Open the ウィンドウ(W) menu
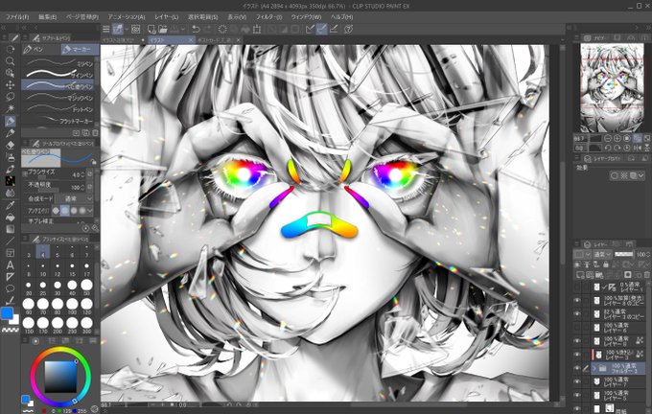Viewport: 652px width, 414px height. (x=306, y=17)
